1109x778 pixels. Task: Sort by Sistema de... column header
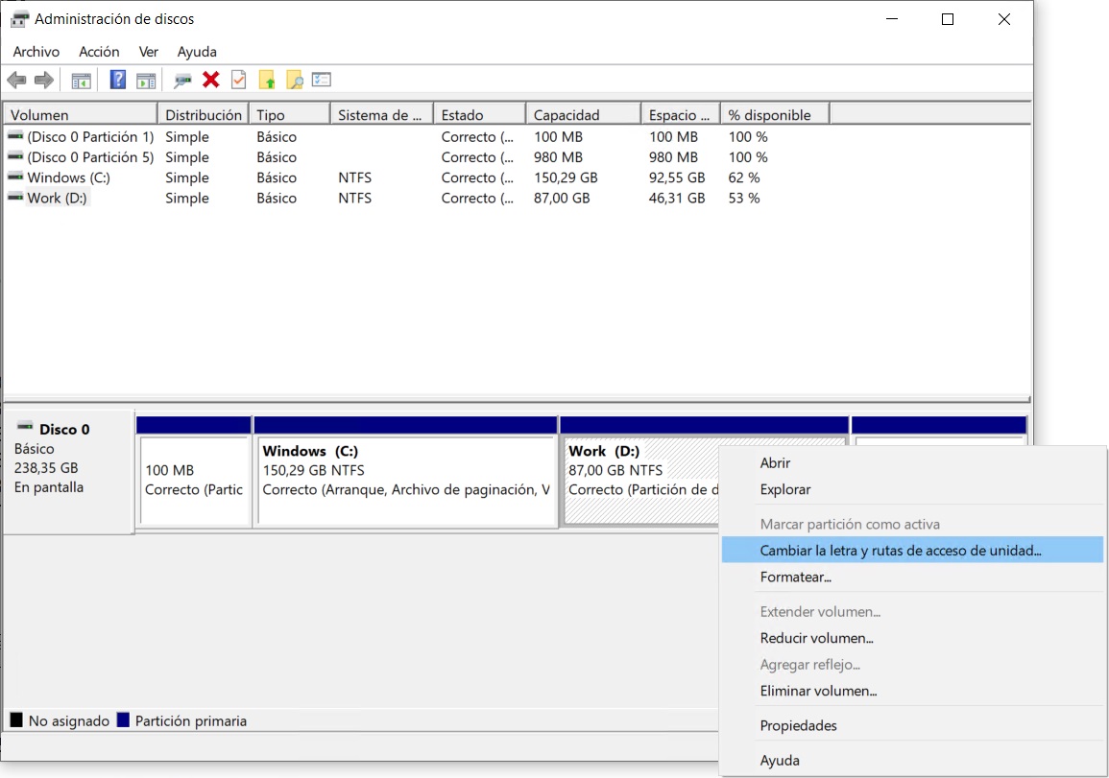pos(382,114)
